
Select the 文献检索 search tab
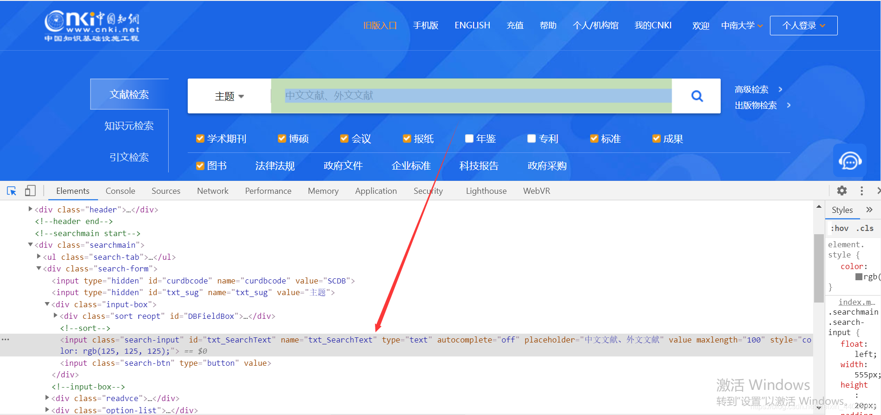click(129, 94)
